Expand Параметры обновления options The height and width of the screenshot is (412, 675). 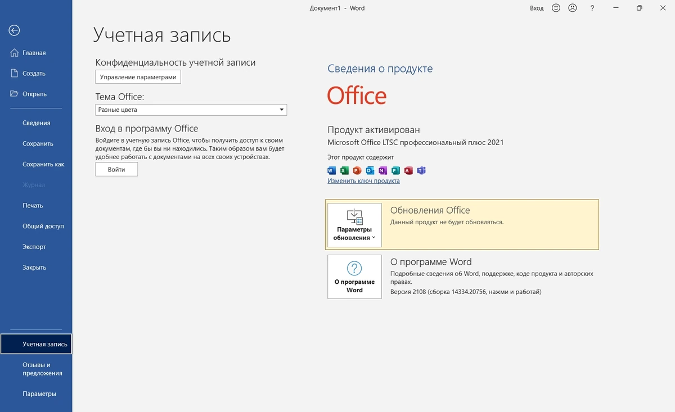(x=354, y=225)
